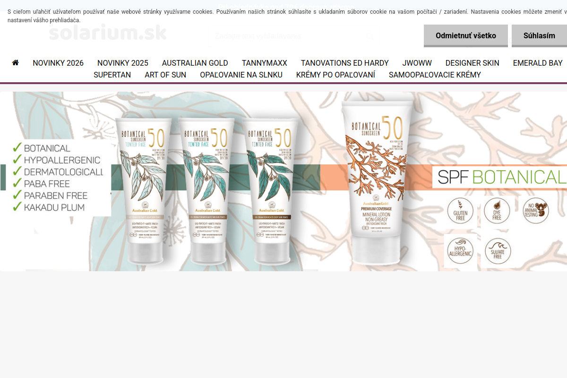This screenshot has height=378, width=567.
Task: Open OPAĽOVANIE NA SLNKU category
Action: point(241,75)
